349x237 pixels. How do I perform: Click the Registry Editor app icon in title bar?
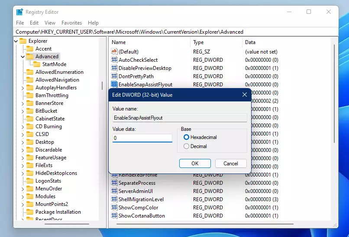[19, 12]
